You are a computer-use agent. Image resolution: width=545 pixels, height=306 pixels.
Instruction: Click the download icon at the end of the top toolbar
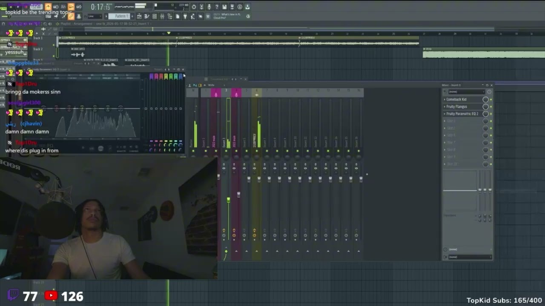[x=247, y=7]
